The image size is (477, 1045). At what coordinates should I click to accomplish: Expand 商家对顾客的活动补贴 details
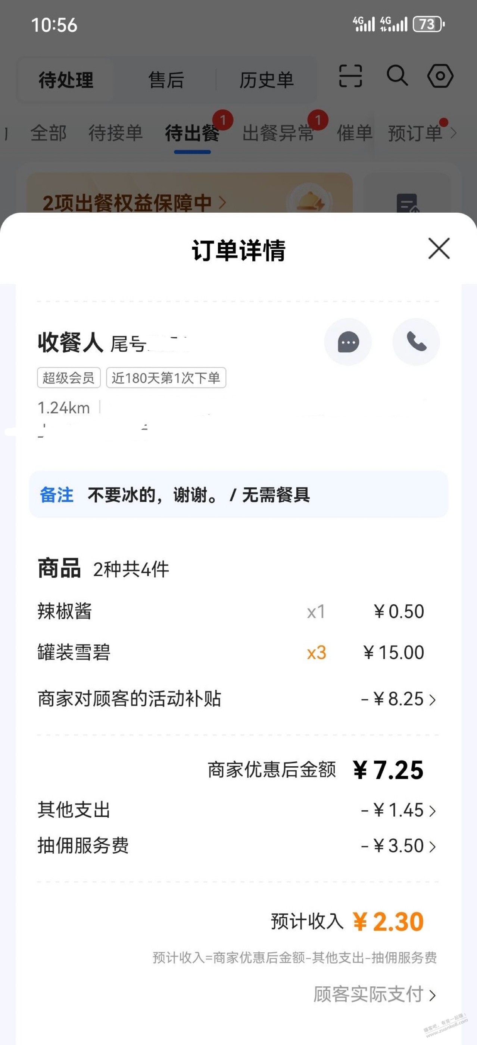pos(238,699)
